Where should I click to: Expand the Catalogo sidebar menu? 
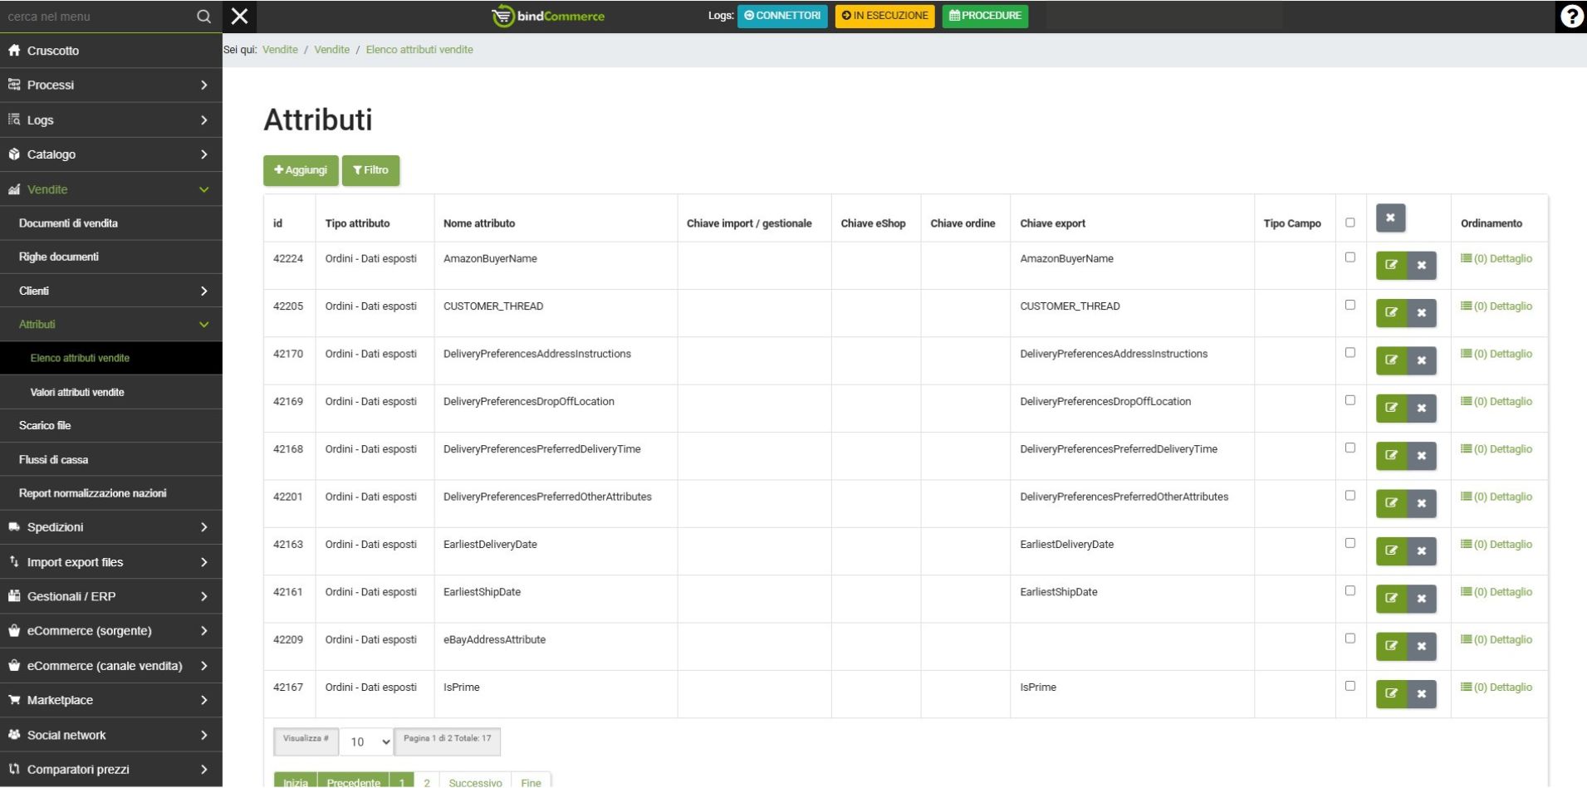tap(110, 154)
